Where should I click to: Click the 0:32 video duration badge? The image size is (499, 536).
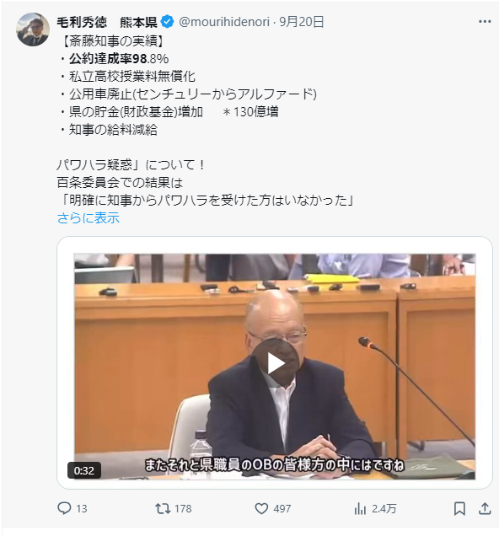(x=83, y=471)
